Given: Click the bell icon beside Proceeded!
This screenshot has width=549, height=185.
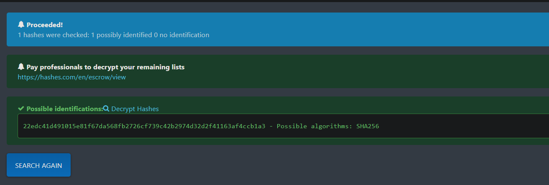Looking at the screenshot, I should pyautogui.click(x=21, y=25).
